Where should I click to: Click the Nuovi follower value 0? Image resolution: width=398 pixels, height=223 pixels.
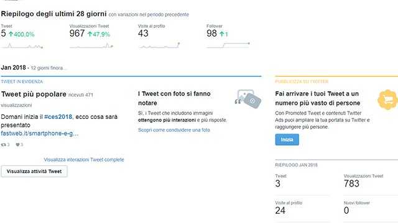pyautogui.click(x=346, y=211)
